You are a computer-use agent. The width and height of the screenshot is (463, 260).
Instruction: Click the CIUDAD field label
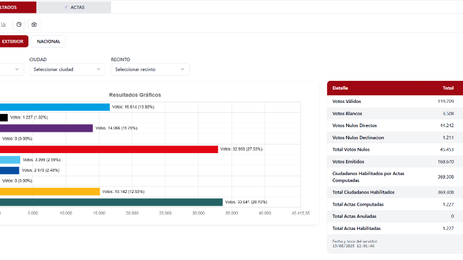[38, 60]
